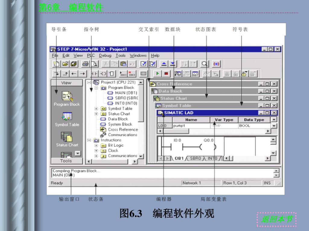The width and height of the screenshot is (309, 231).
Task: Click the green RUN mode icon
Action: [x=158, y=74]
